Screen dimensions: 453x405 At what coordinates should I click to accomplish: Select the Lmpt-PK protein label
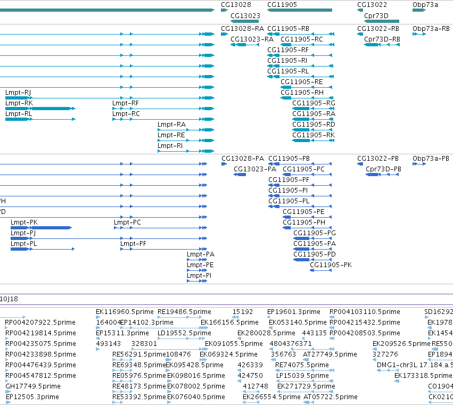click(x=24, y=222)
